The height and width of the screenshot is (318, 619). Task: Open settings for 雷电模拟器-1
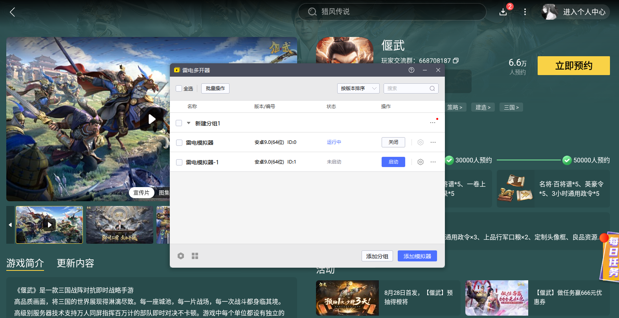[x=421, y=162]
